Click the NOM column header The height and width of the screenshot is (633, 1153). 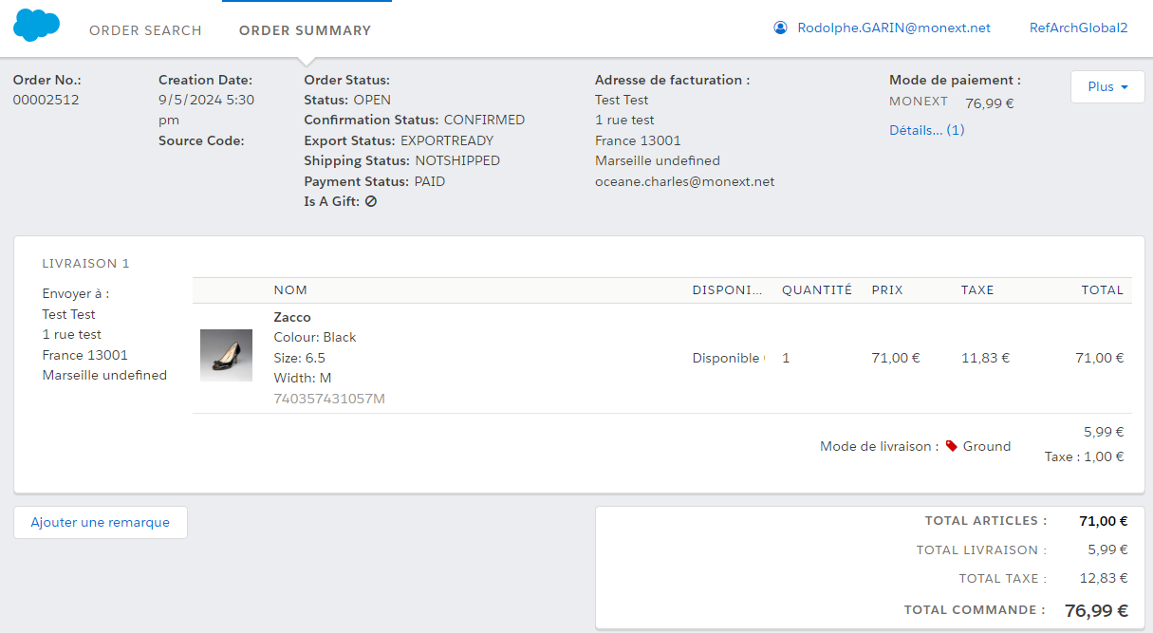[290, 290]
